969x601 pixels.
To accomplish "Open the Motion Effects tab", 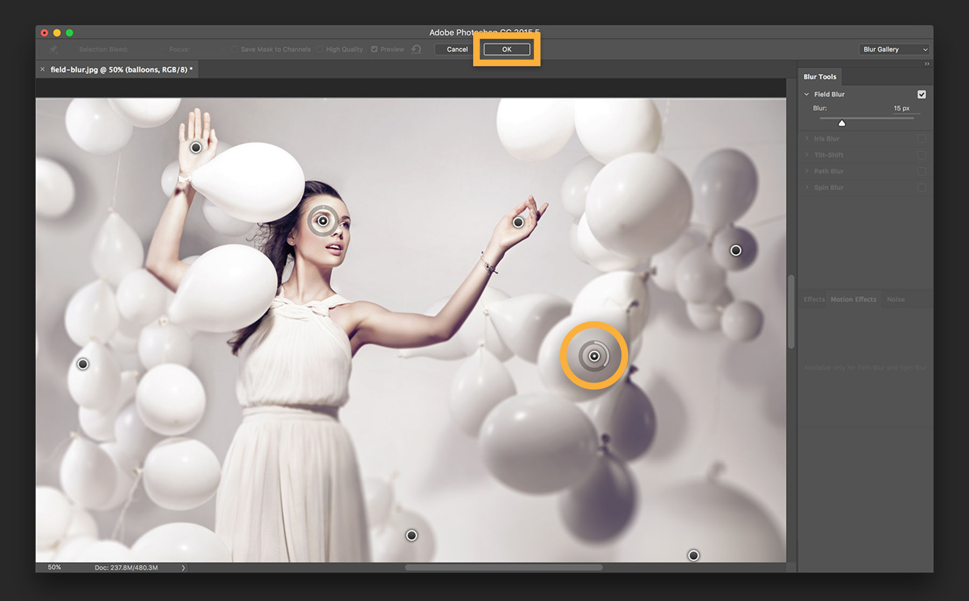I will click(853, 299).
